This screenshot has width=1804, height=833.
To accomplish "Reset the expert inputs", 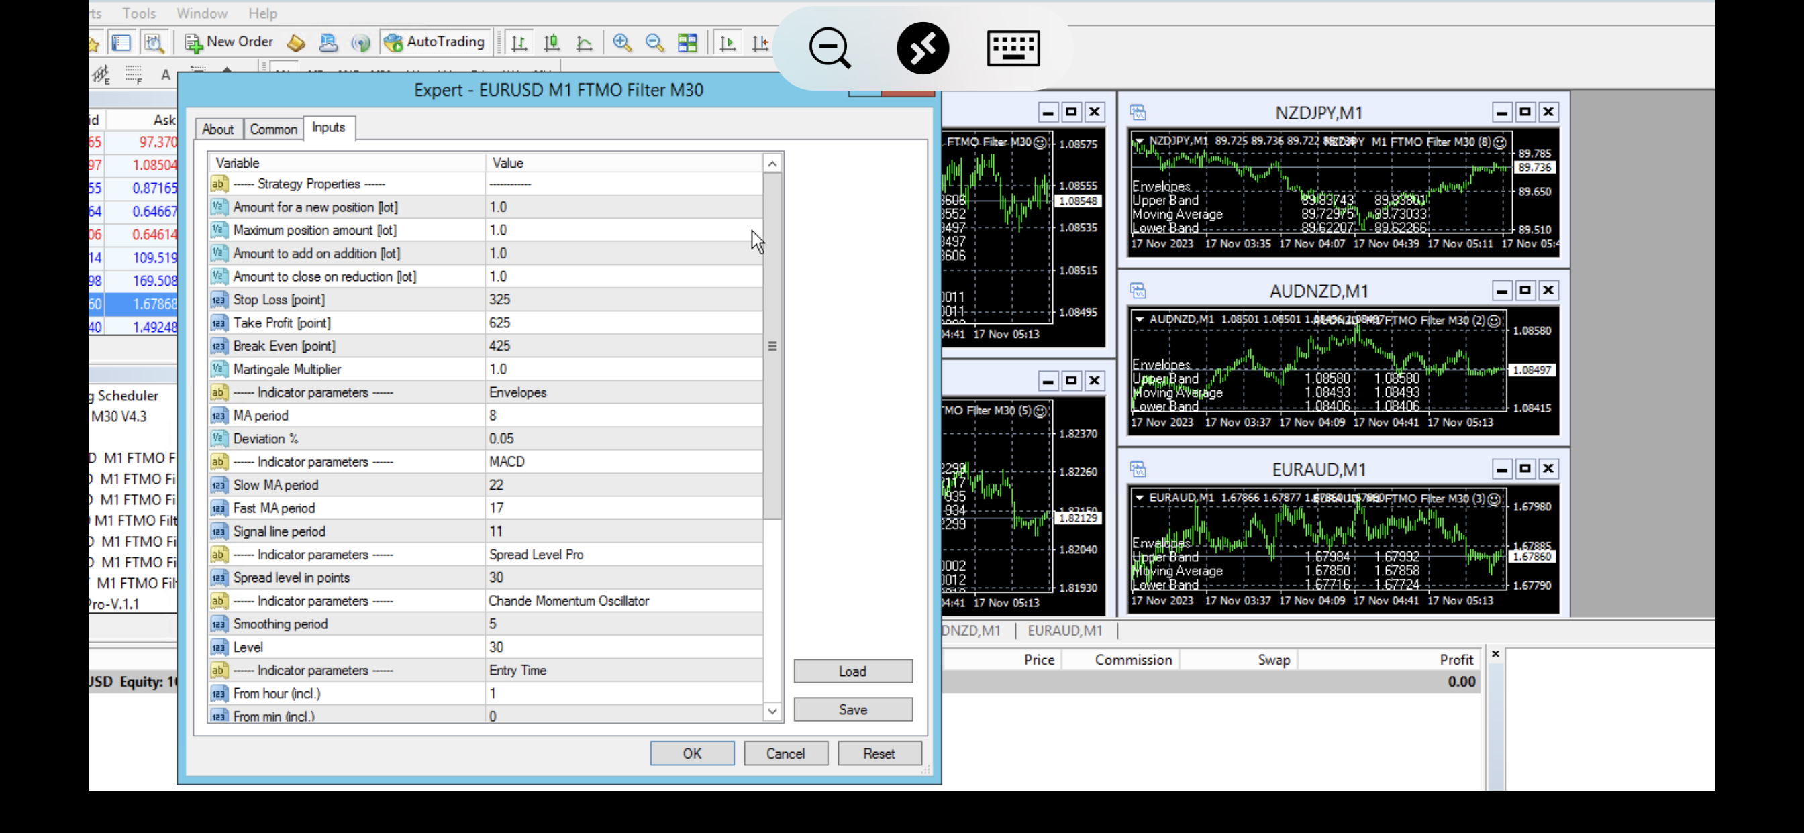I will (x=879, y=753).
